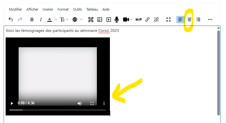226x123 pixels.
Task: Insert an image with the picture icon
Action: click(100, 19)
